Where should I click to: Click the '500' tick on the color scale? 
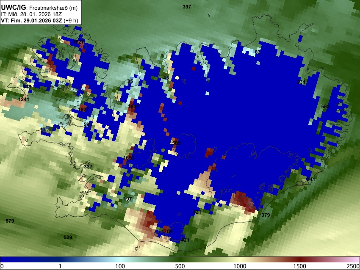click(180, 266)
